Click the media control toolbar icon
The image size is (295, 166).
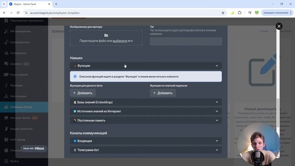pos(250,13)
